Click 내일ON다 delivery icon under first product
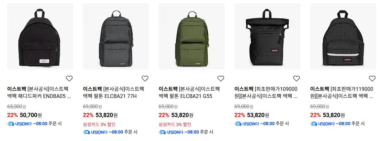381x141 pixels. 11,124
